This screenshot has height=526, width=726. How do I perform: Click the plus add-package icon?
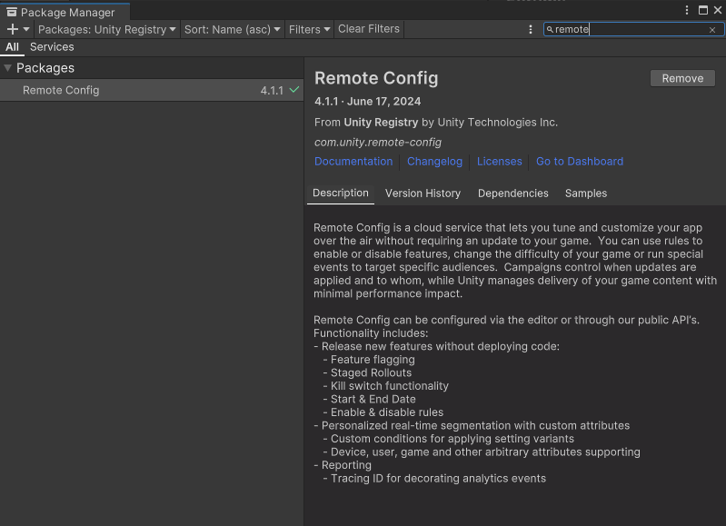13,29
